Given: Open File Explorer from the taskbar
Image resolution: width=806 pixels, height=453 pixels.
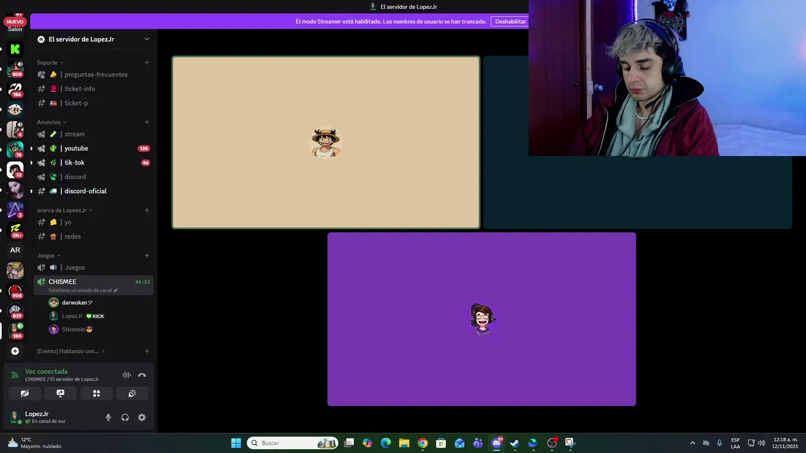Looking at the screenshot, I should (x=404, y=443).
